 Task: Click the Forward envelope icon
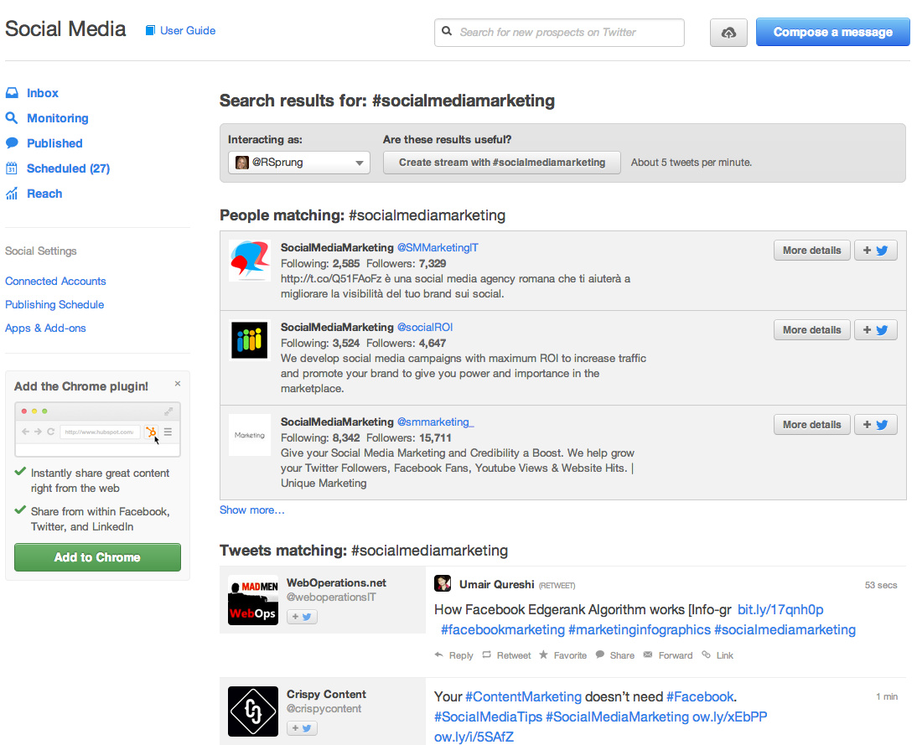click(x=648, y=655)
